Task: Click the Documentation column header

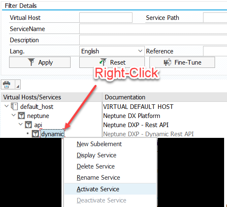Action: [x=165, y=97]
